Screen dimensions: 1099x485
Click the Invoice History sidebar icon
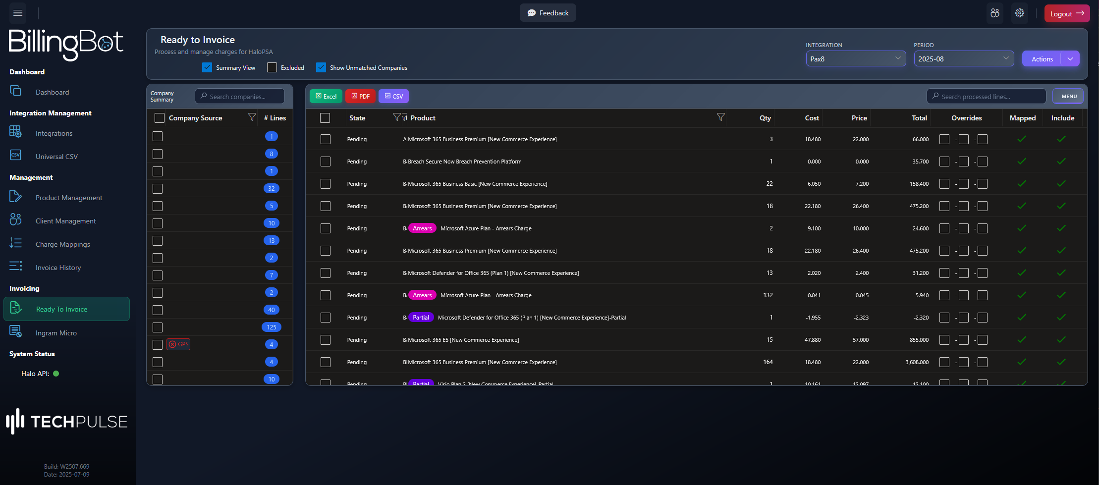15,266
